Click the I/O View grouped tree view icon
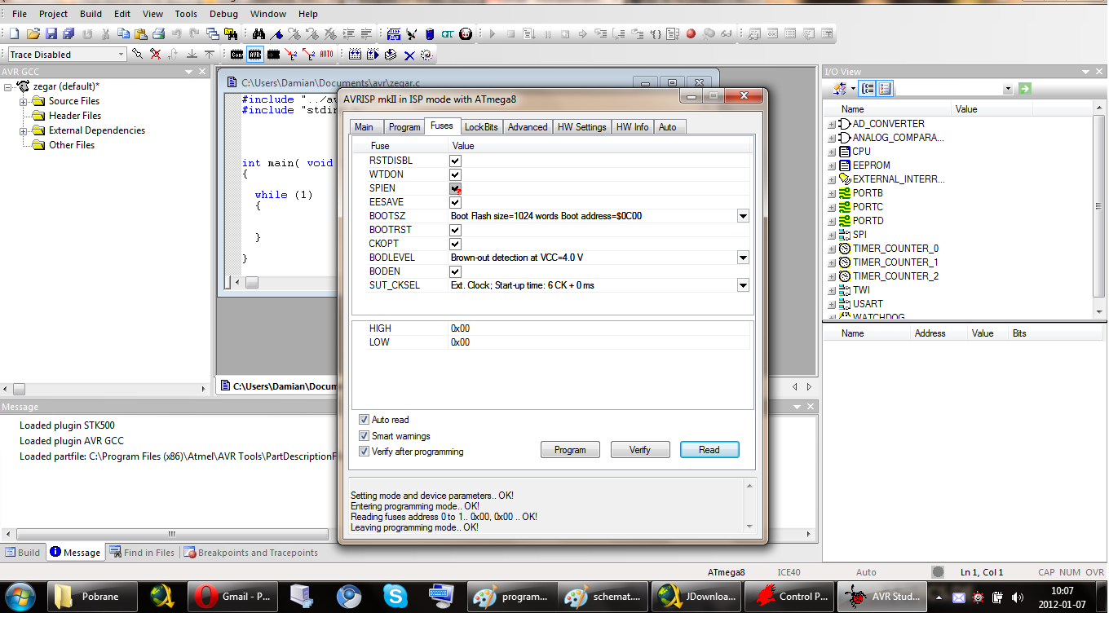 868,88
